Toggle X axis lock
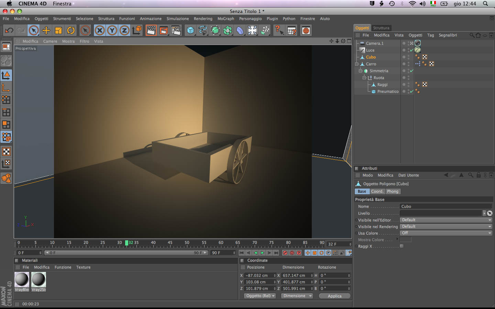This screenshot has width=495, height=309. [100, 31]
